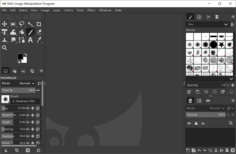This screenshot has width=236, height=154.
Task: Open the Images tab
Action: 32,71
